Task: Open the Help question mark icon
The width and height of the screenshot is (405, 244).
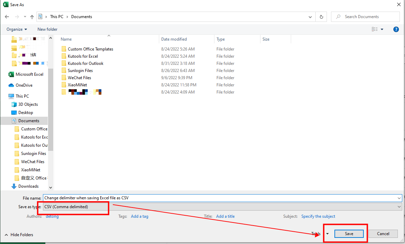Action: (x=396, y=29)
